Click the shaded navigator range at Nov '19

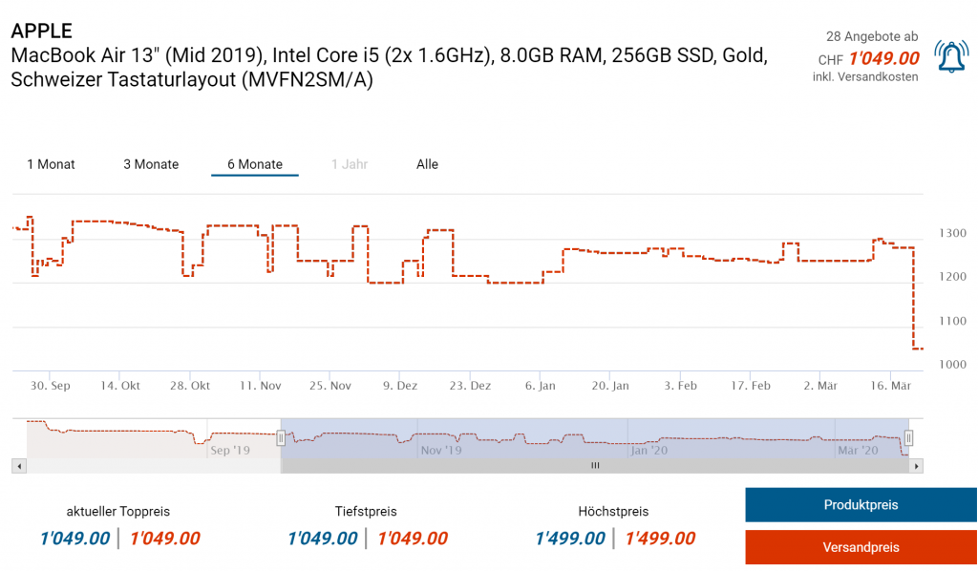441,450
